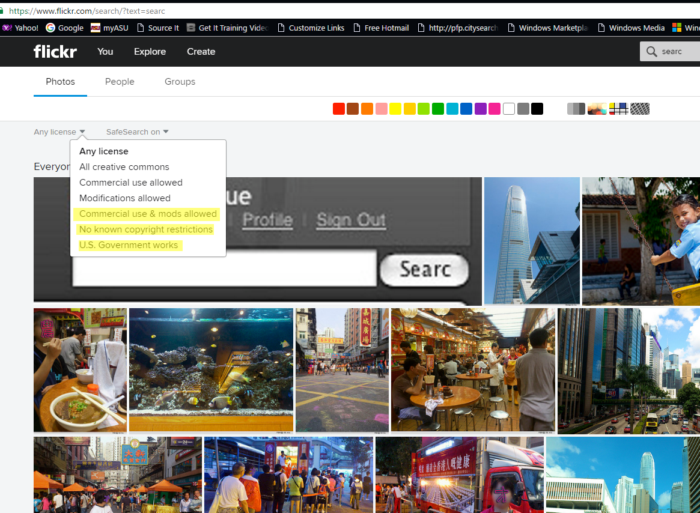Open the Google bookmark
The image size is (700, 513).
[65, 28]
